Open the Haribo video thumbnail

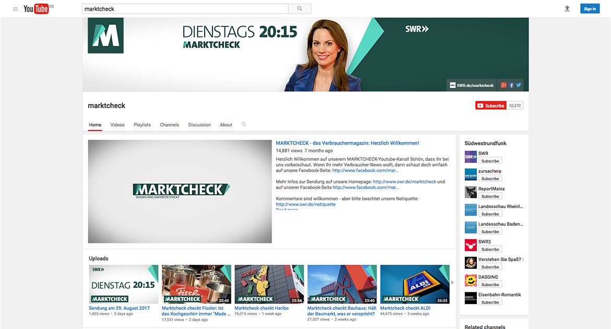click(x=269, y=284)
